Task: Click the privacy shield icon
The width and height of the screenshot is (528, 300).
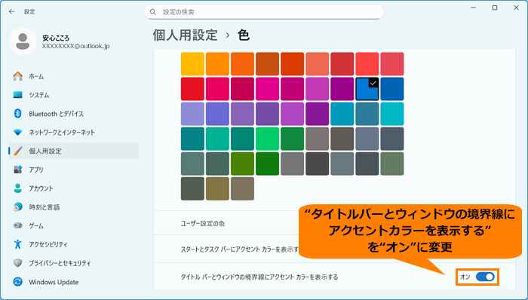Action: pos(18,263)
